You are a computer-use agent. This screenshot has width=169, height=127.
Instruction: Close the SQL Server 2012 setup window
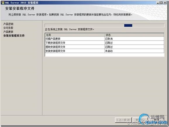(x=165, y=3)
